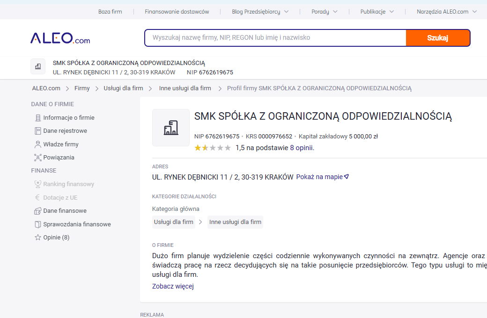Image resolution: width=487 pixels, height=318 pixels.
Task: Expand the Porady dropdown arrow
Action: coord(335,12)
